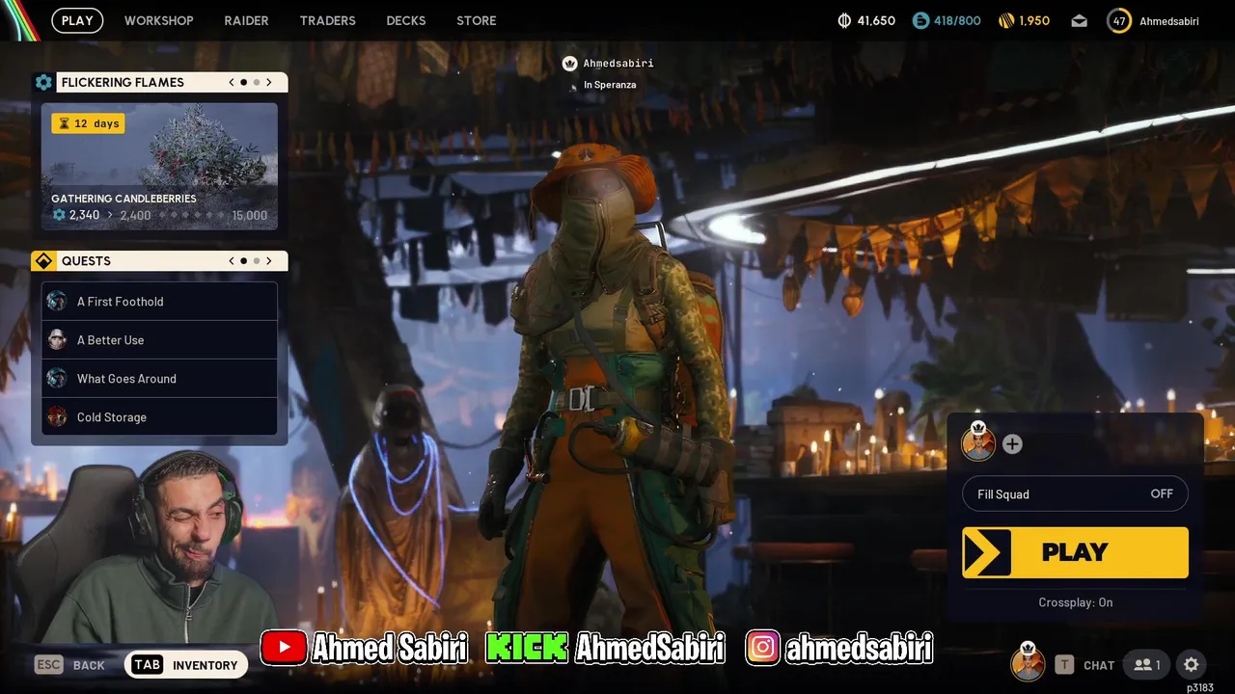Click In Speranza status text
Viewport: 1235px width, 694px height.
(610, 85)
